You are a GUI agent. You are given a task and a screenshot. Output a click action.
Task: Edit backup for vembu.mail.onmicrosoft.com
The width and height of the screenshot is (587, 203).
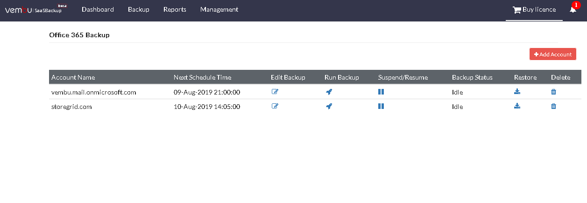tap(275, 92)
